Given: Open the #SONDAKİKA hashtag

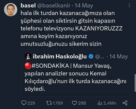Looking at the screenshot, I should click(x=50, y=66).
